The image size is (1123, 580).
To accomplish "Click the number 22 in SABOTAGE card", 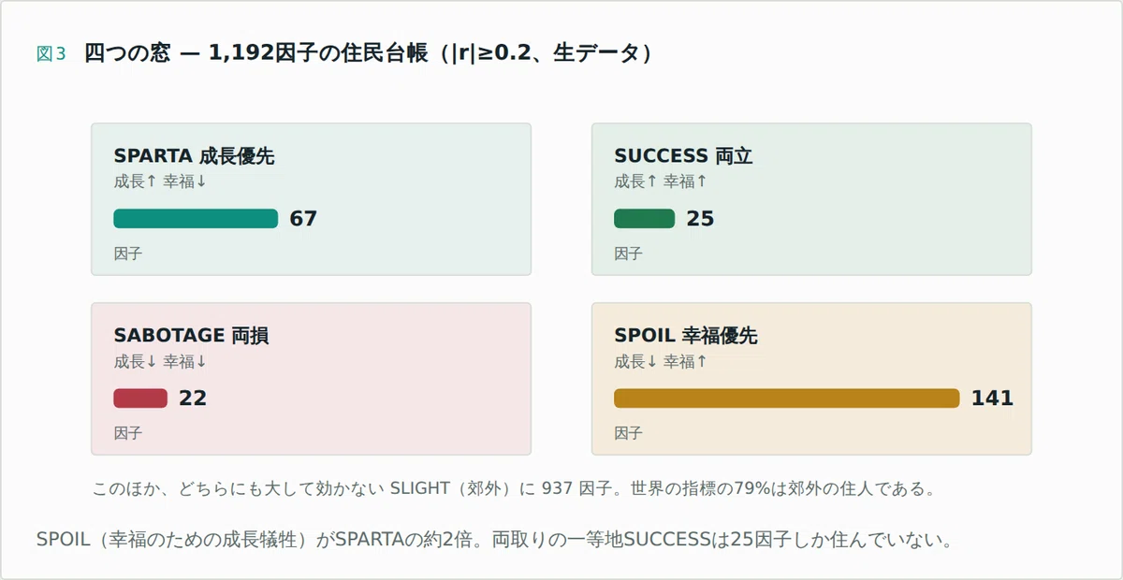I will click(x=193, y=399).
